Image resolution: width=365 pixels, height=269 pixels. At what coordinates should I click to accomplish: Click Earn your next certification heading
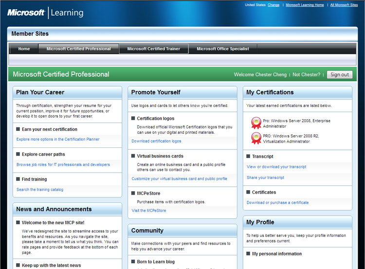[x=50, y=129]
